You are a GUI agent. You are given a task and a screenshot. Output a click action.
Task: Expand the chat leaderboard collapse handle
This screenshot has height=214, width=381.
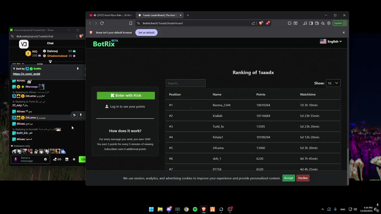point(50,62)
